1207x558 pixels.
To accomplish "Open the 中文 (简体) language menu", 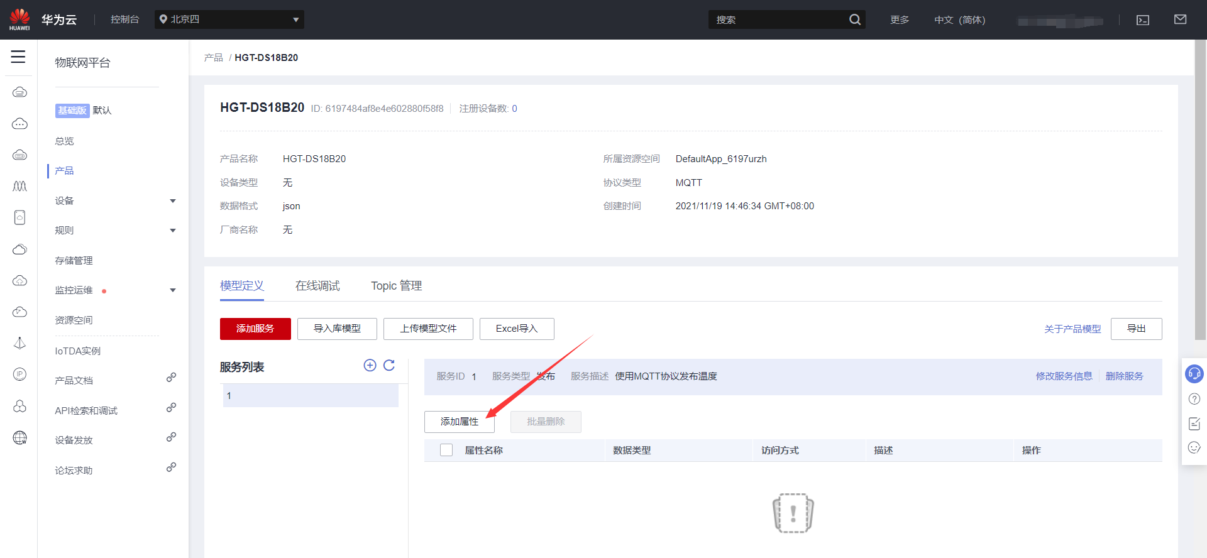I will [x=959, y=20].
